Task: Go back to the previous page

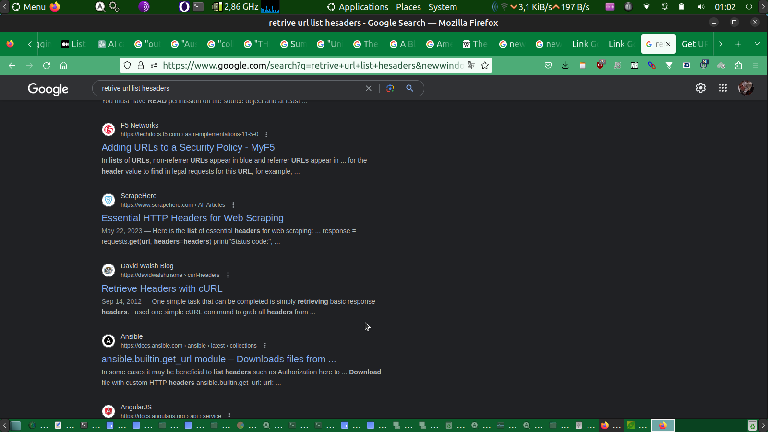Action: 12,65
